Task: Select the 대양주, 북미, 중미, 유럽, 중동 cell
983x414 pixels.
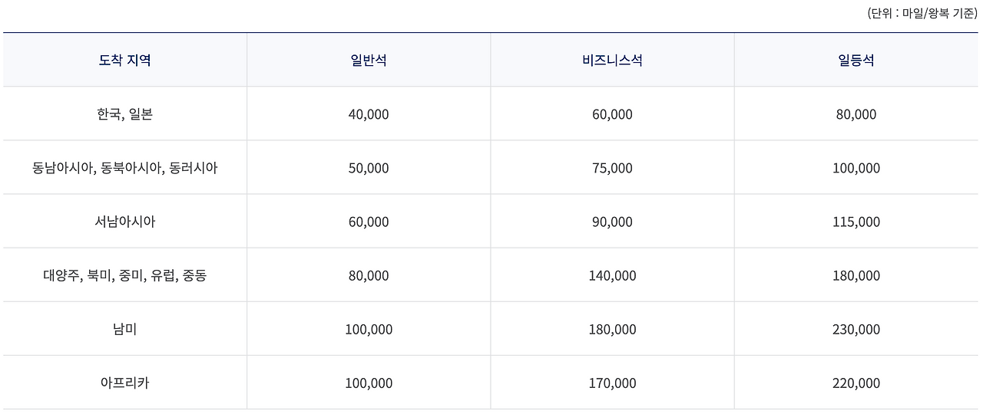Action: tap(124, 275)
